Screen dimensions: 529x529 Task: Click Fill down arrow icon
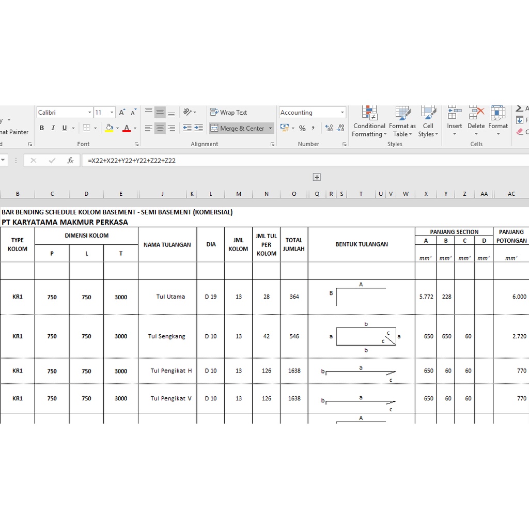pyautogui.click(x=520, y=120)
